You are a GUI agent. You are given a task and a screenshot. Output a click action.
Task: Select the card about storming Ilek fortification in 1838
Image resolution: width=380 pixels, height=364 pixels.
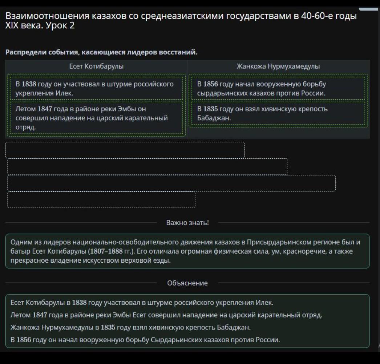(x=96, y=88)
